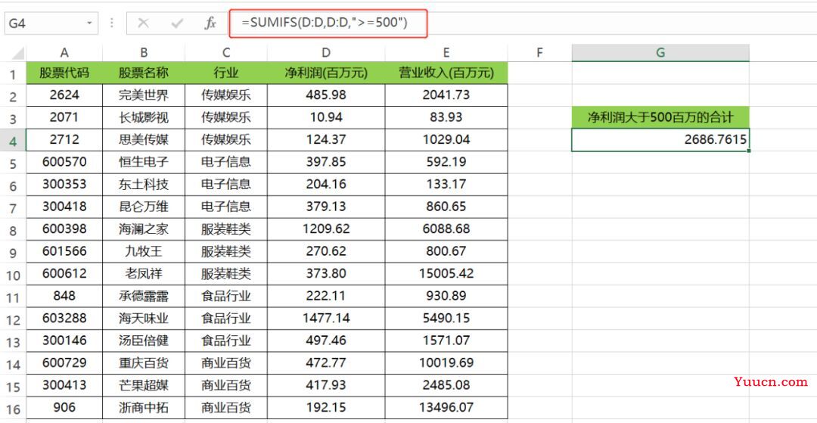Image resolution: width=817 pixels, height=423 pixels.
Task: Select revenue cell 2041.73
Action: [x=446, y=95]
